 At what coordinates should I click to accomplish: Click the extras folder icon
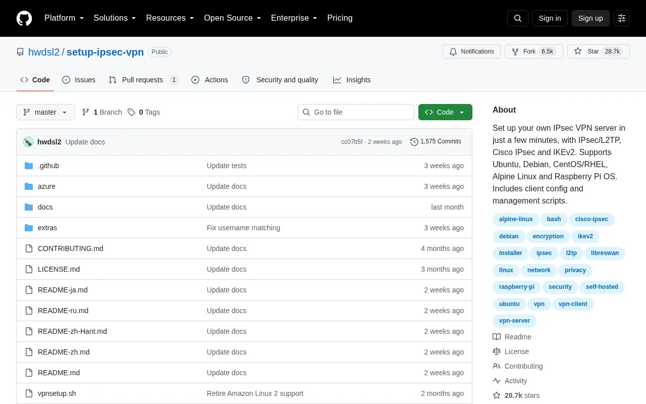29,228
